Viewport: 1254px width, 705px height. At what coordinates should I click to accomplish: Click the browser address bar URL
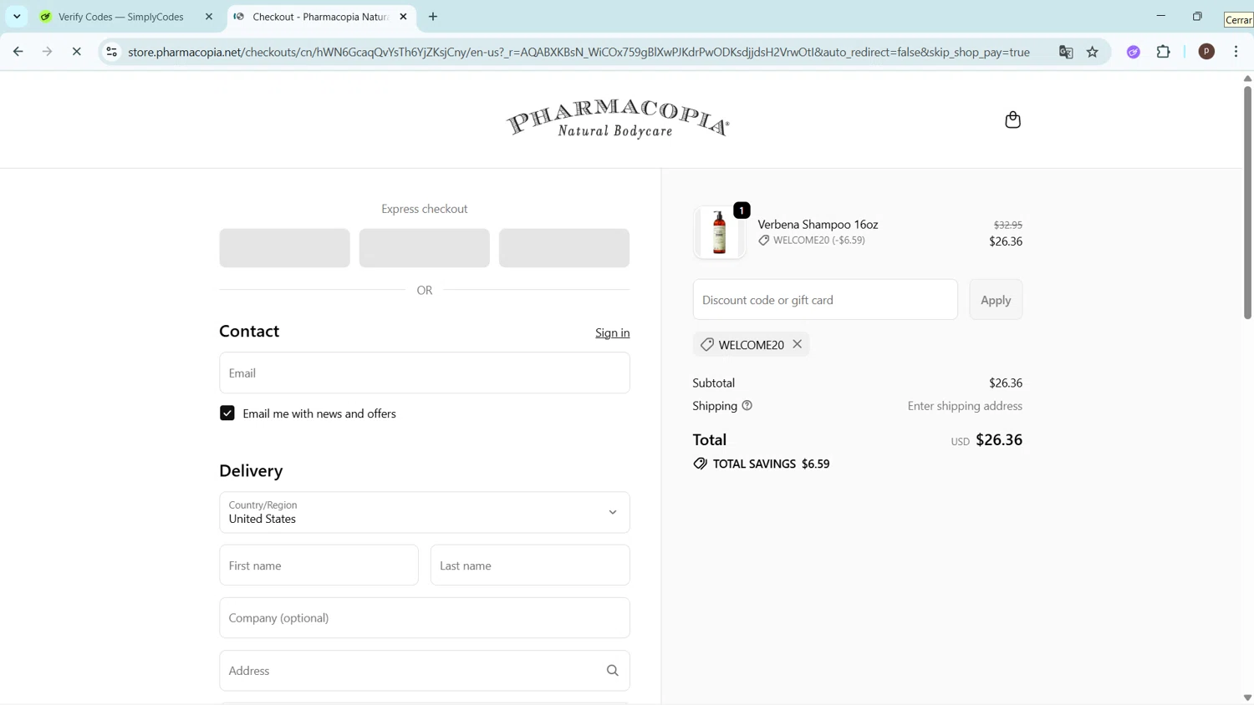pyautogui.click(x=579, y=52)
